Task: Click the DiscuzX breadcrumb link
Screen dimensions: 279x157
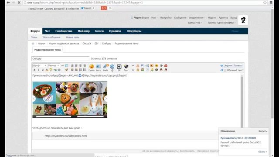Action: 87,44
